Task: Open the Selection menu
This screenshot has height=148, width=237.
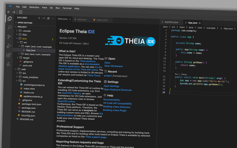Action: coord(34,7)
